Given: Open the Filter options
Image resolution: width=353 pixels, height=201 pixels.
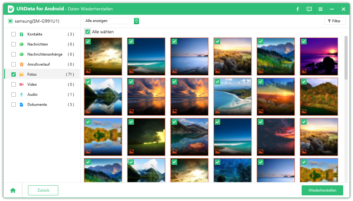Looking at the screenshot, I should pos(334,21).
